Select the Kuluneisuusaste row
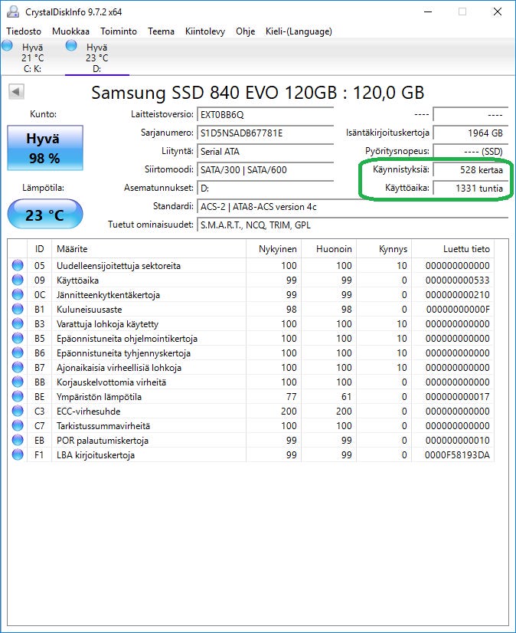The image size is (516, 633). [251, 310]
